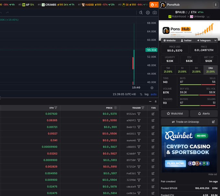220x196 pixels.
Task: Open the token Twitter link
Action: [186, 40]
